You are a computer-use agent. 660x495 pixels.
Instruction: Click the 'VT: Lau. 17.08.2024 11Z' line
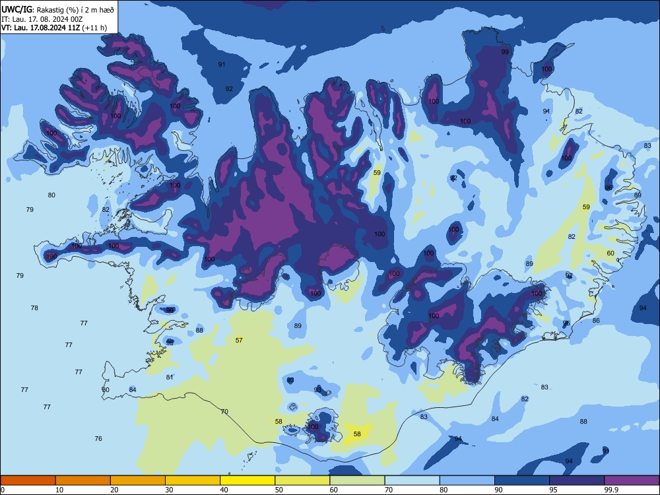pyautogui.click(x=40, y=28)
